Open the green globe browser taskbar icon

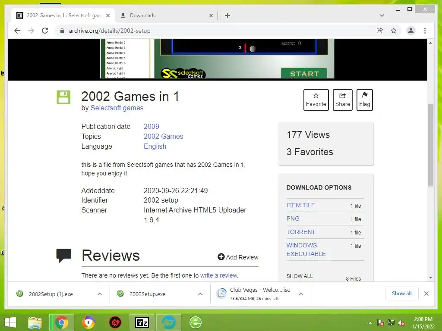196,322
